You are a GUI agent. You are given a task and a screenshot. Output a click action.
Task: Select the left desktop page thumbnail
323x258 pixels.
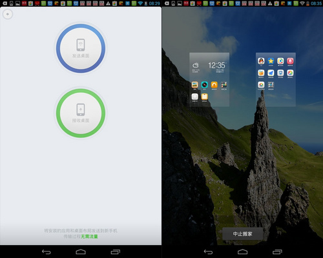[209, 79]
